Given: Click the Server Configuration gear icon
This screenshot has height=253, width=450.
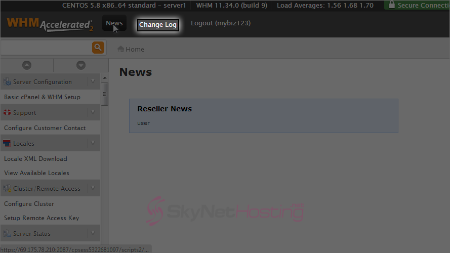Looking at the screenshot, I should pyautogui.click(x=7, y=82).
